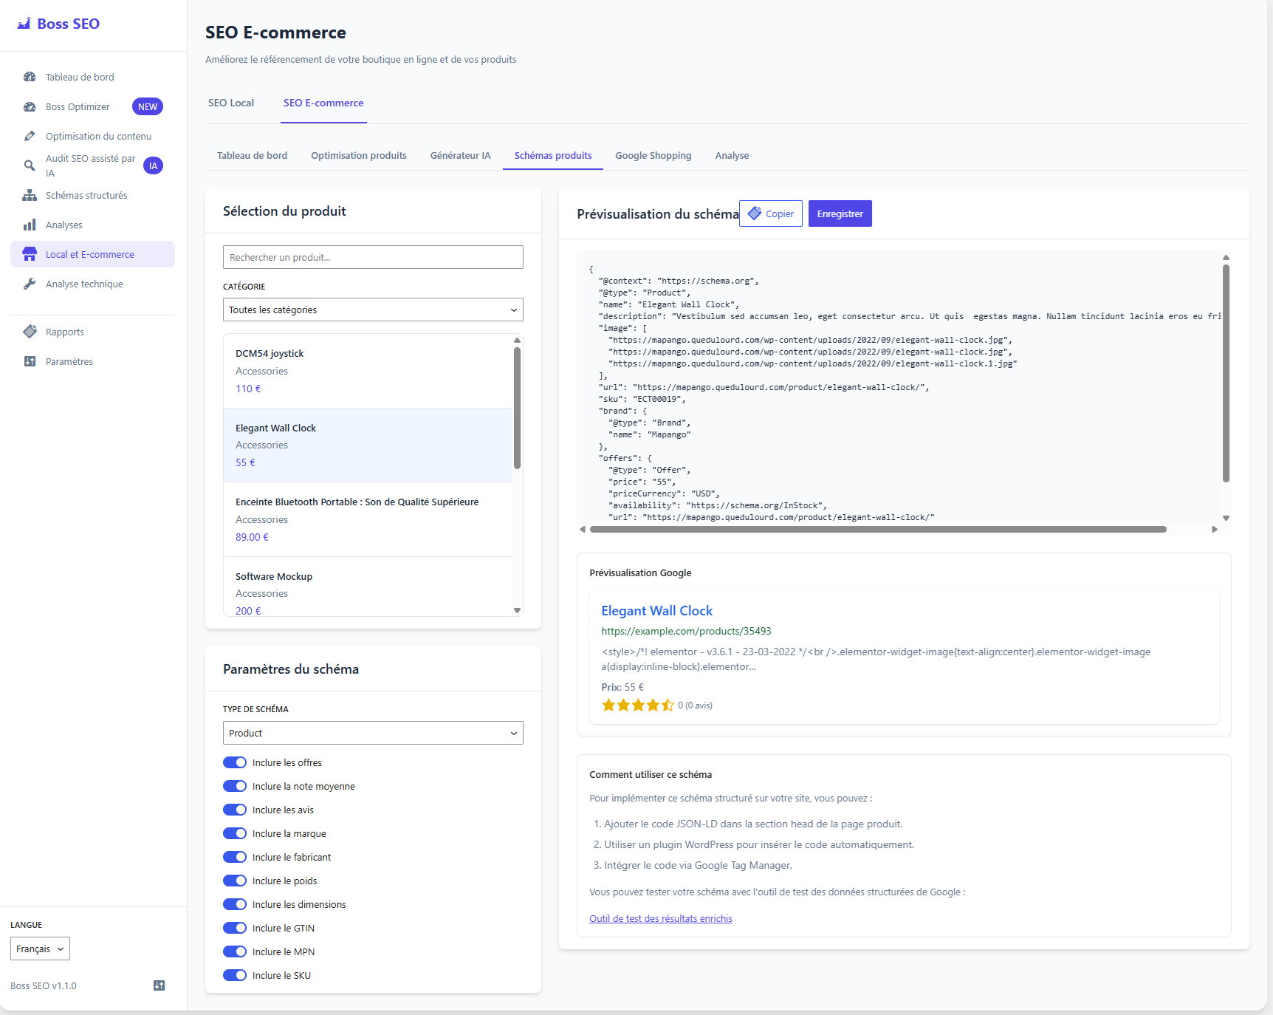Disable the Inclure les offres toggle

coord(235,762)
